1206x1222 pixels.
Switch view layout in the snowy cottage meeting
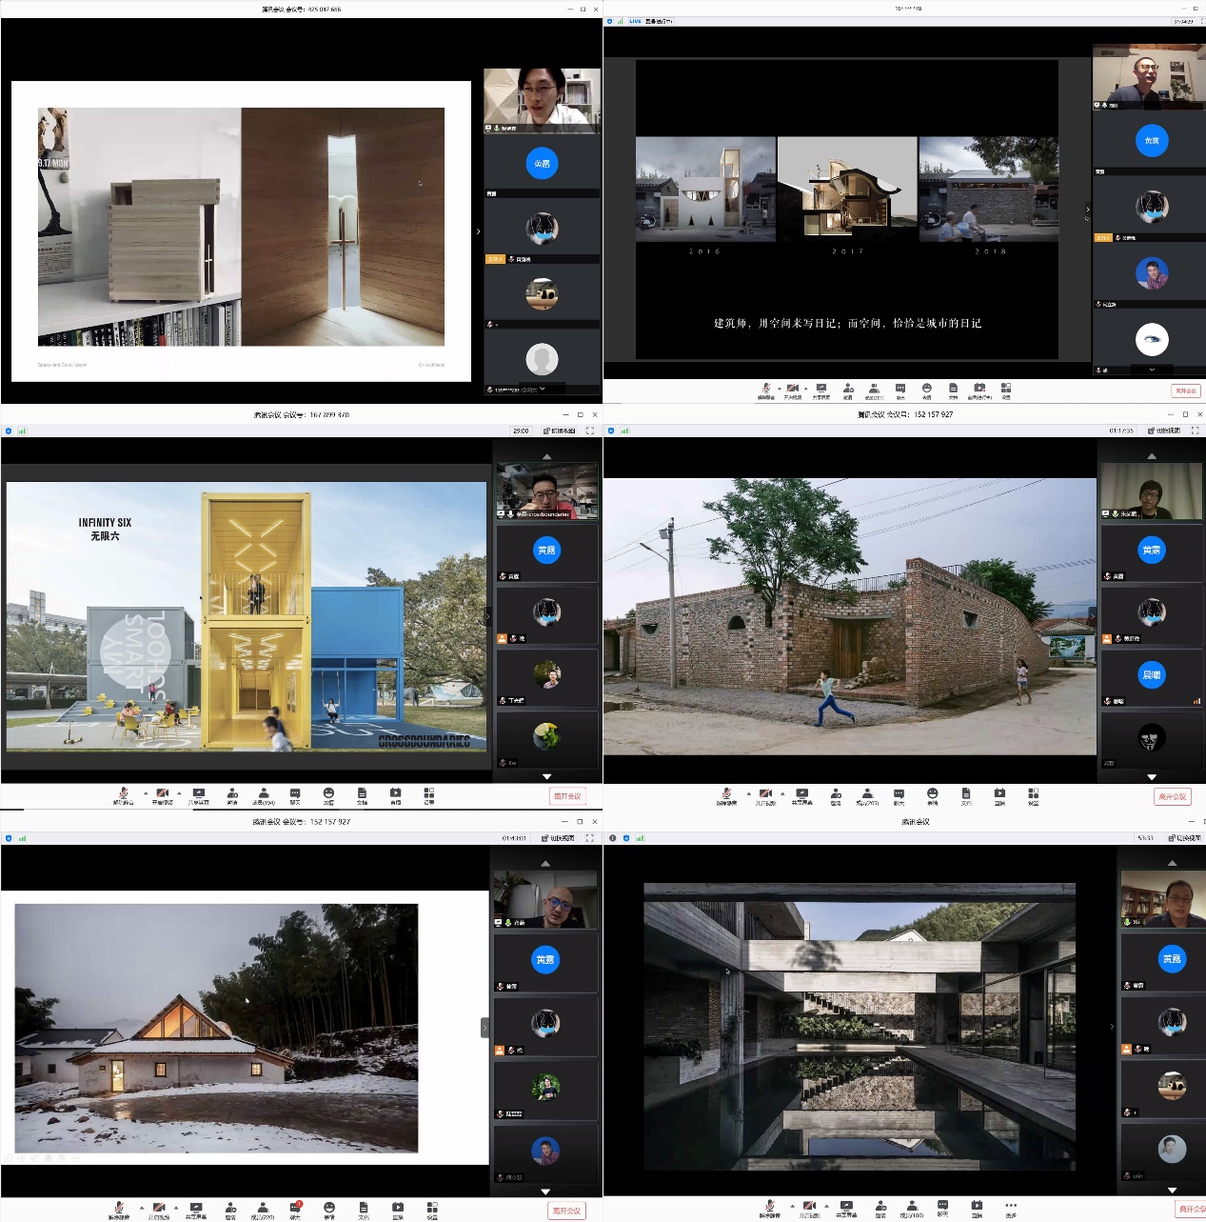click(x=559, y=838)
